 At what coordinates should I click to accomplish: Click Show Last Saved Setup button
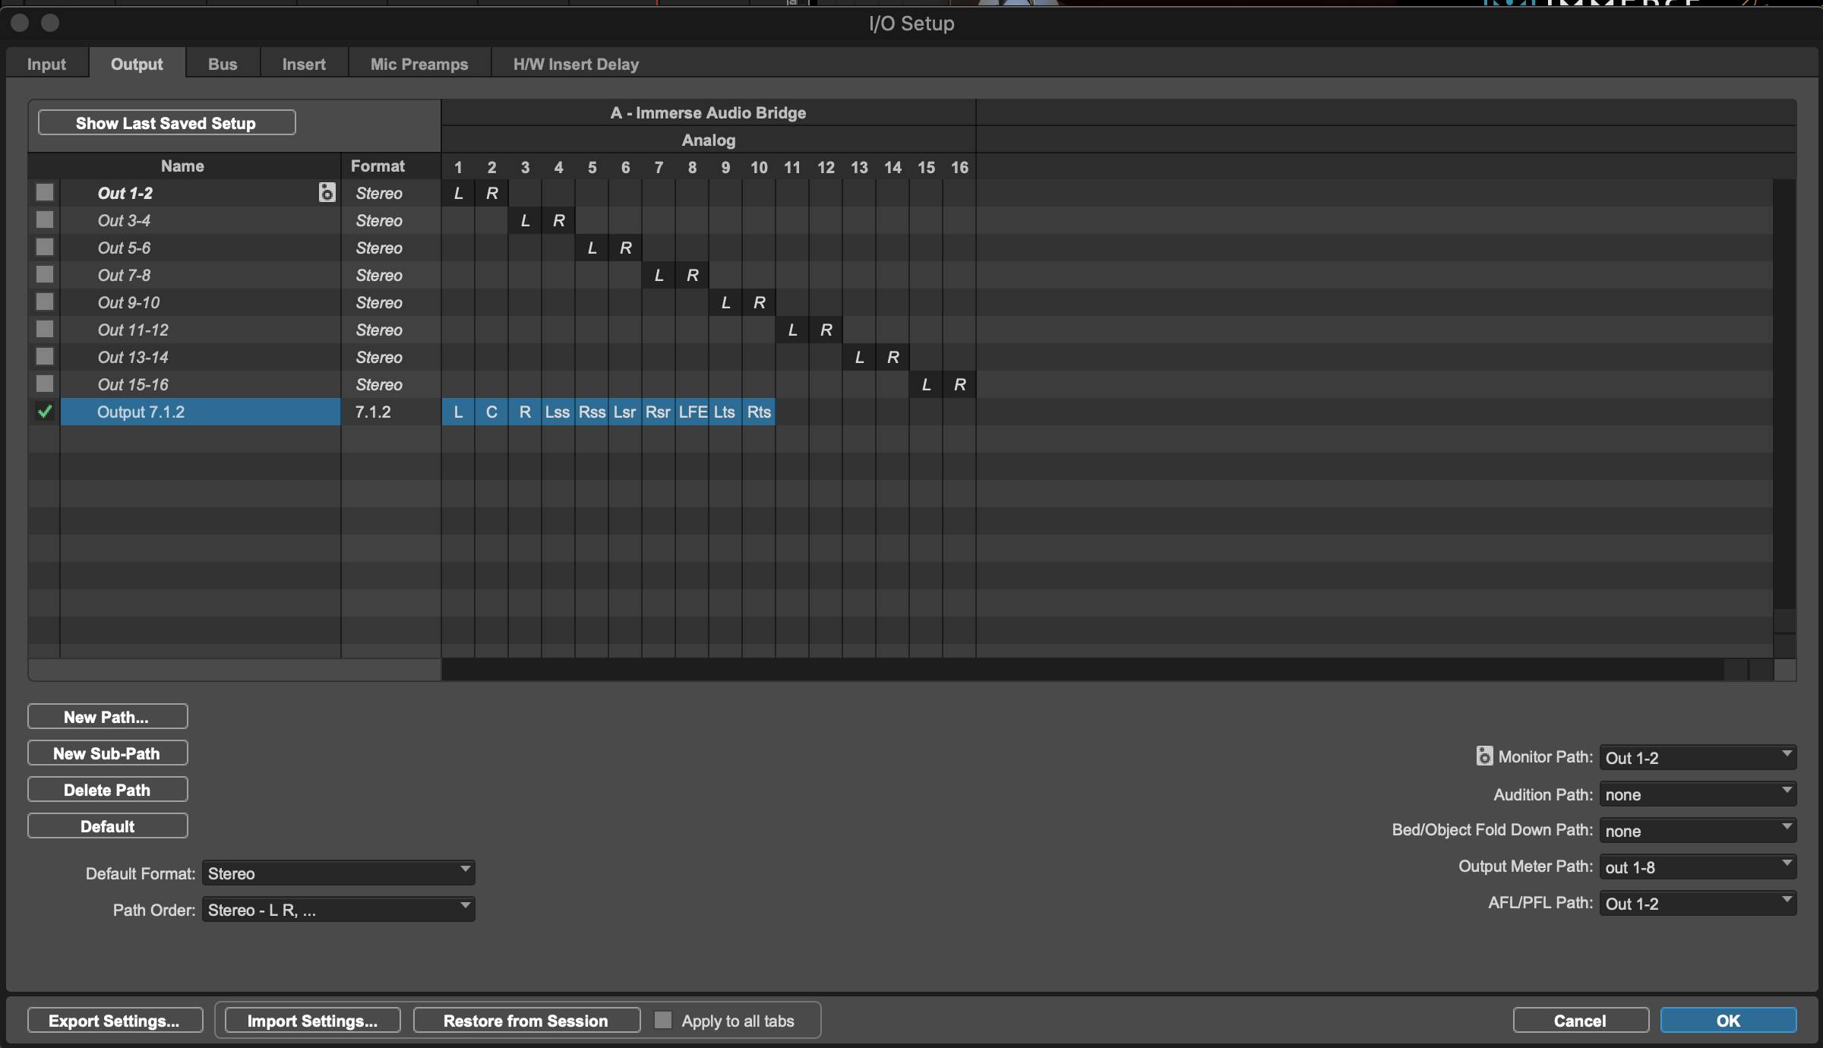point(166,123)
